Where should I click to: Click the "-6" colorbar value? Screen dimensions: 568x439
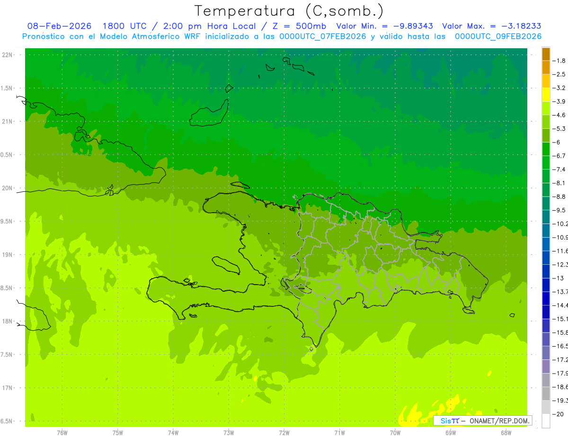click(x=557, y=142)
